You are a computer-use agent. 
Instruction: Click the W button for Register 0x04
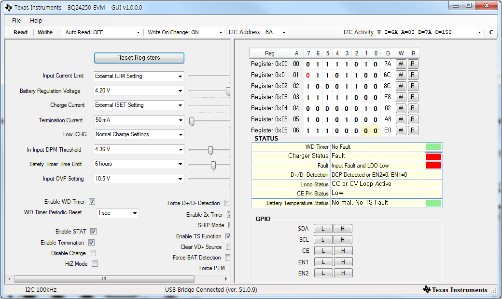pyautogui.click(x=401, y=108)
